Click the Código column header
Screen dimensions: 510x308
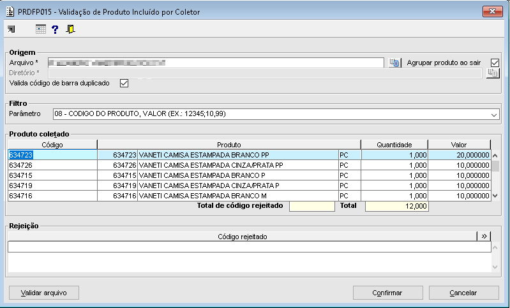coord(52,145)
